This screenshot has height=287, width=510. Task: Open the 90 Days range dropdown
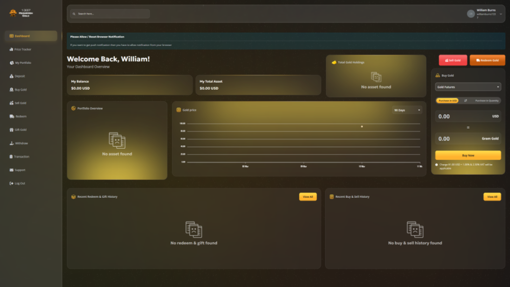407,110
